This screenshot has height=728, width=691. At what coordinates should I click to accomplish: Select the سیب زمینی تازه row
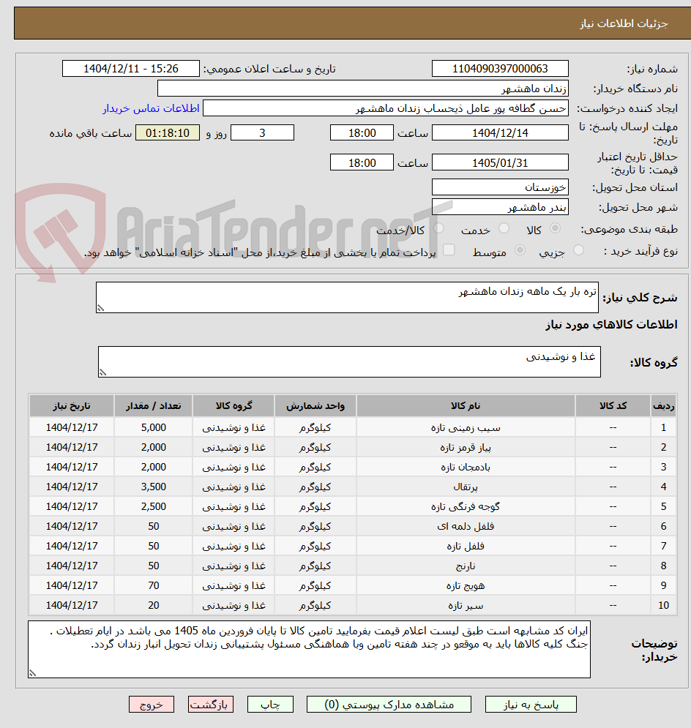(x=353, y=427)
